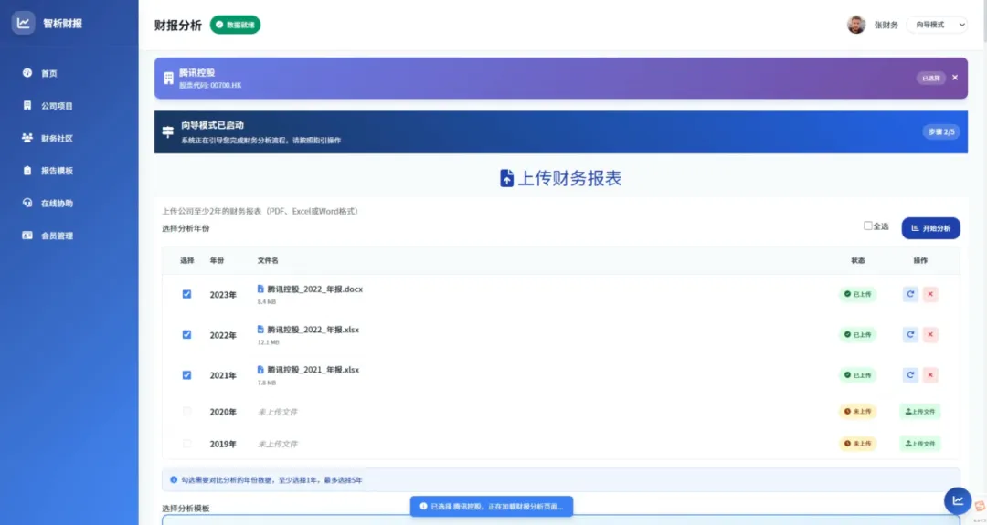Viewport: 987px width, 525px height.
Task: Re-upload the 2021年 file with refresh icon
Action: pos(910,375)
